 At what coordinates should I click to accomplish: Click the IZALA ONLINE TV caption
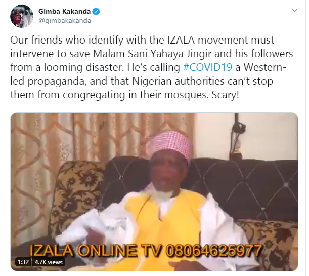point(95,251)
